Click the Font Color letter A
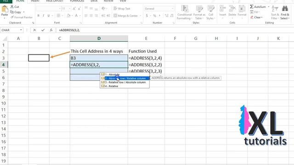 point(76,16)
